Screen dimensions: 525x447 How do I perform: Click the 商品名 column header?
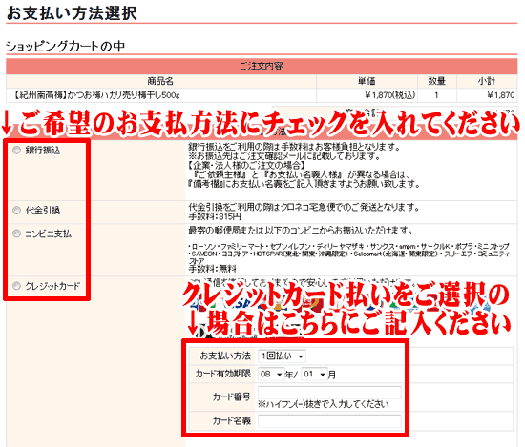pyautogui.click(x=160, y=81)
